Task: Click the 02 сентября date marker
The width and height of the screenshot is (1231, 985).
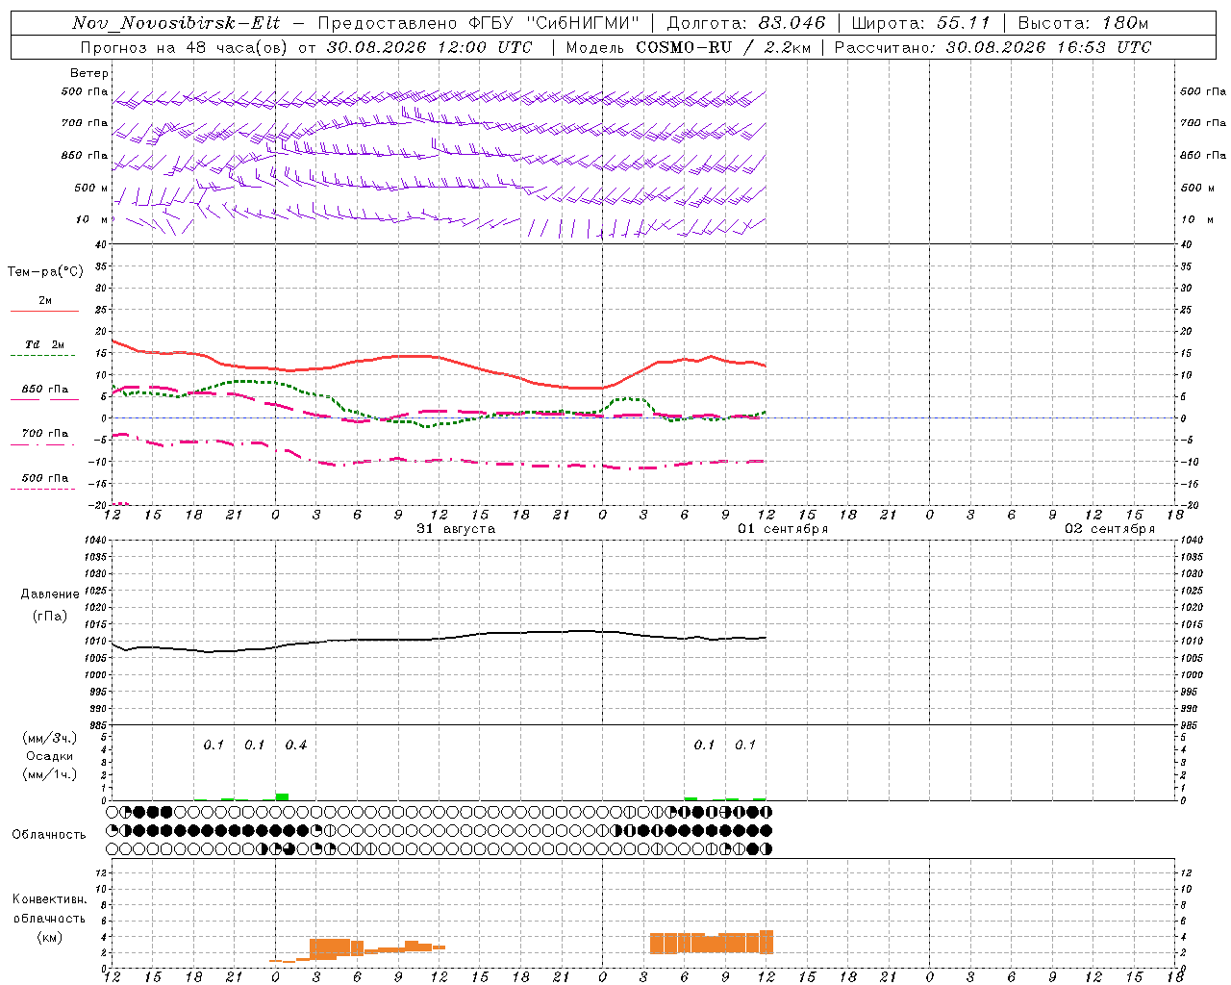Action: point(1110,528)
